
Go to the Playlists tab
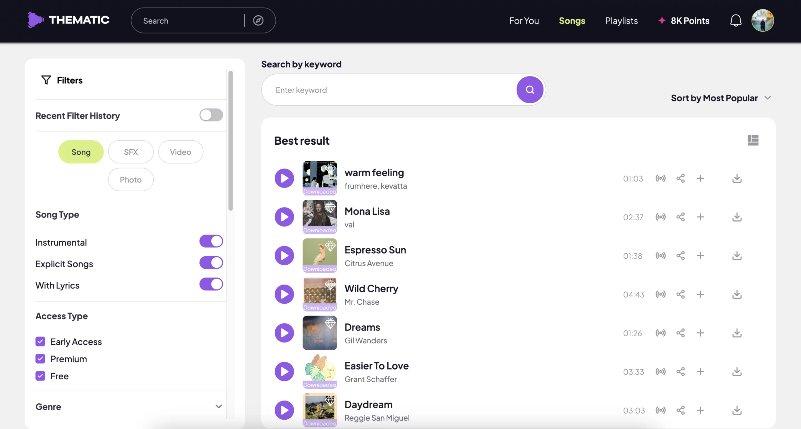pyautogui.click(x=621, y=20)
